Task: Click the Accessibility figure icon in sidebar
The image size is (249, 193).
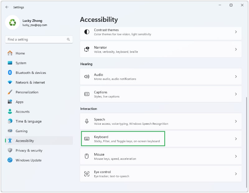Action: [x=10, y=141]
